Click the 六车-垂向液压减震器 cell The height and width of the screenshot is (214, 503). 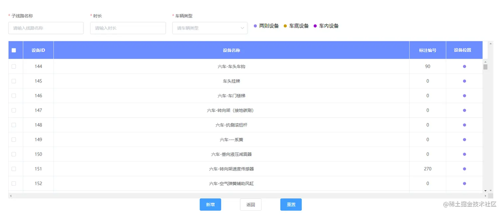click(232, 154)
